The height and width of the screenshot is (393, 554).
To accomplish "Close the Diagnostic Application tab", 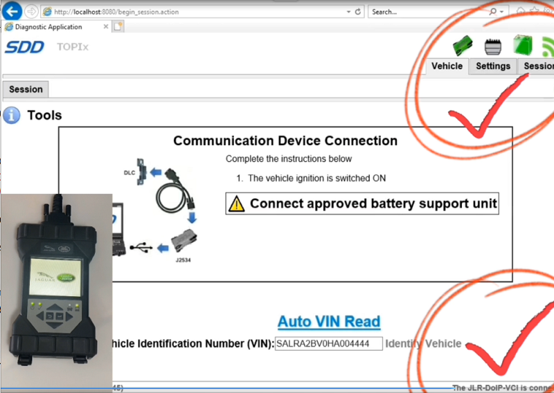I will 106,26.
